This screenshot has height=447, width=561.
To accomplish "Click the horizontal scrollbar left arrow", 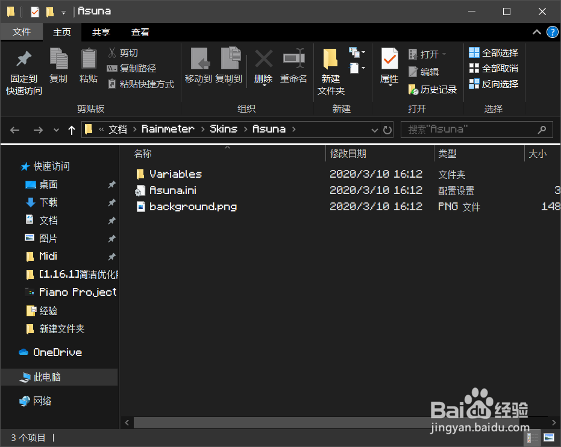I will (127, 423).
